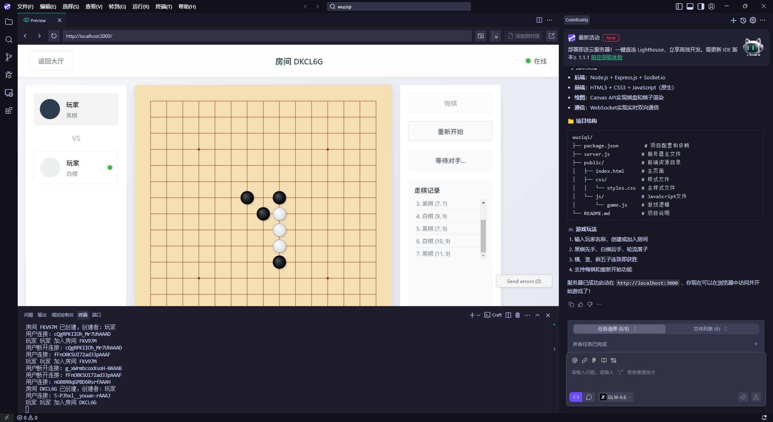Reload the preview page
The width and height of the screenshot is (773, 422).
coord(54,36)
